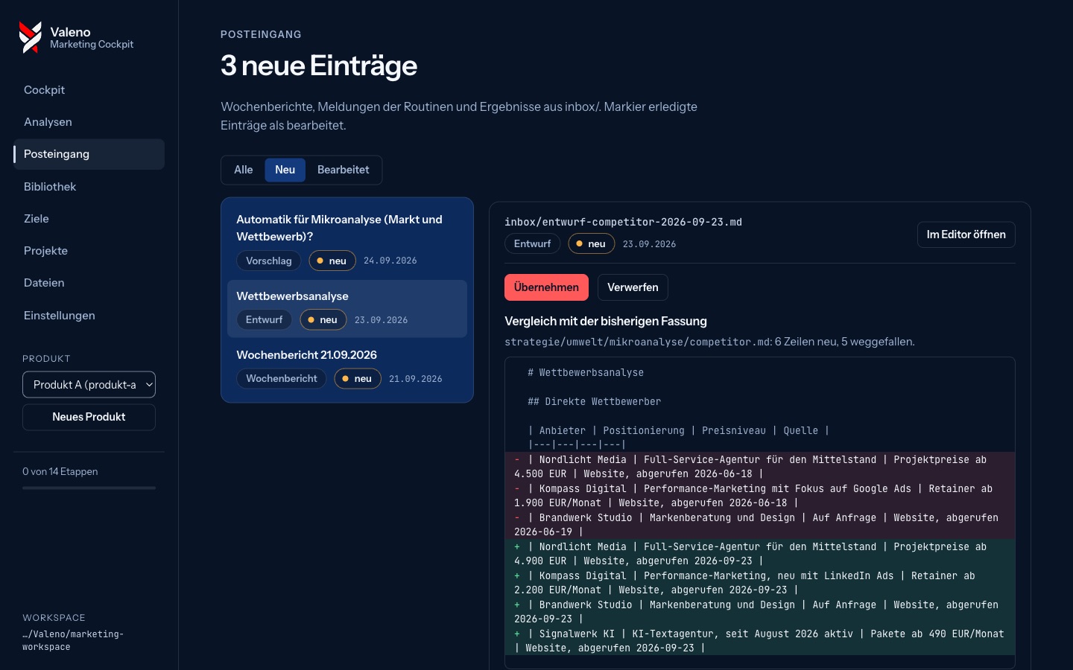Click file path inbox/entwurf-competitor-2026-09-23.md
The image size is (1073, 670).
pyautogui.click(x=623, y=222)
